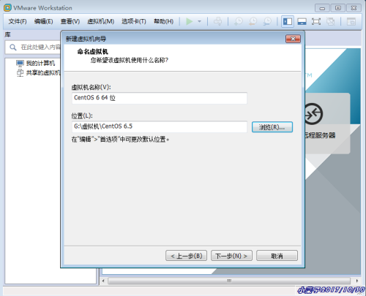This screenshot has width=366, height=296.
Task: Open the 帮助(H) menu
Action: coord(163,21)
